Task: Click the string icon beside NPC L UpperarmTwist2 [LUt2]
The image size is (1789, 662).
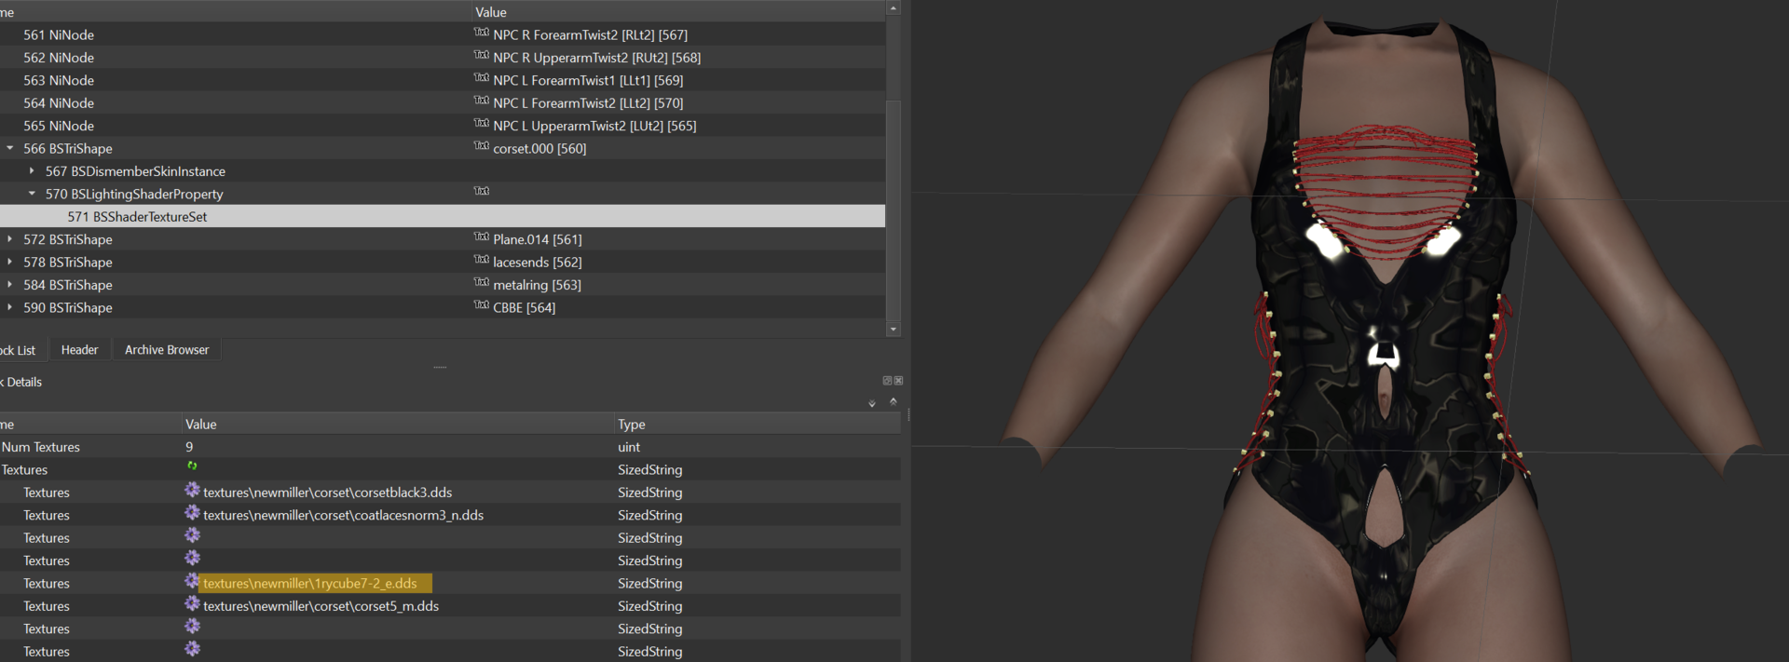Action: (481, 123)
